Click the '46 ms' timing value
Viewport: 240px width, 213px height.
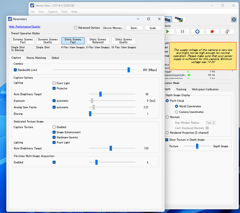pos(211,75)
